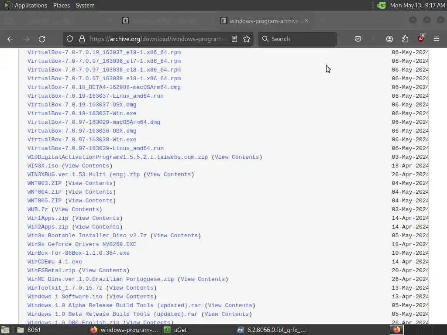Click the show desktop icon in taskbar

pos(5,330)
